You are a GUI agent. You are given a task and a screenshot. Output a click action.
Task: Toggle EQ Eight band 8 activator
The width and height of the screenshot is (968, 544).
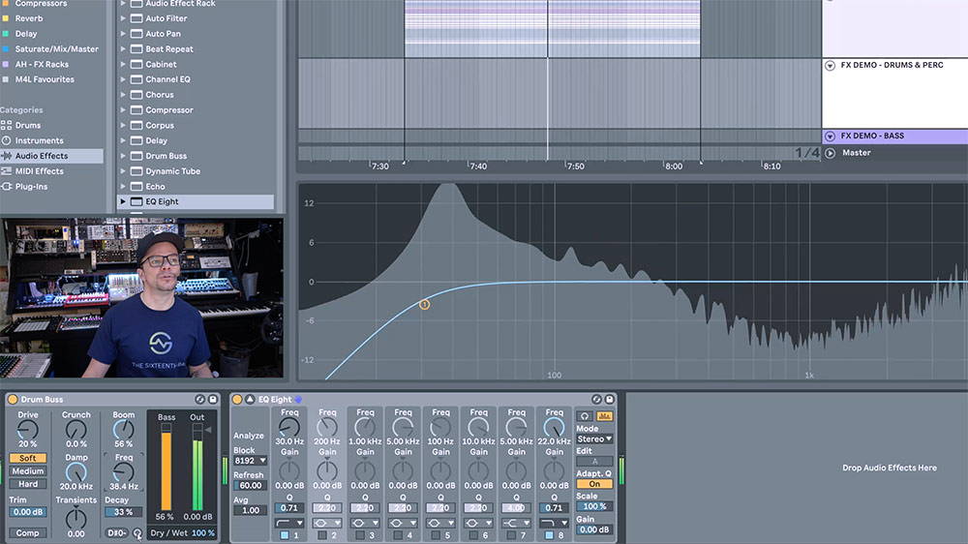(549, 535)
